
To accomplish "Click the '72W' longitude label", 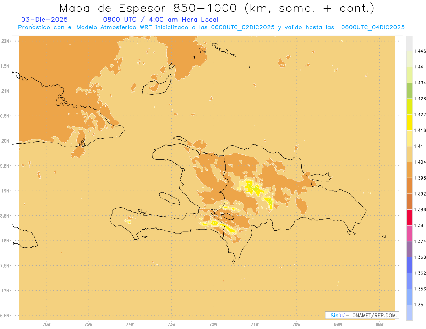I will pyautogui.click(x=213, y=324).
